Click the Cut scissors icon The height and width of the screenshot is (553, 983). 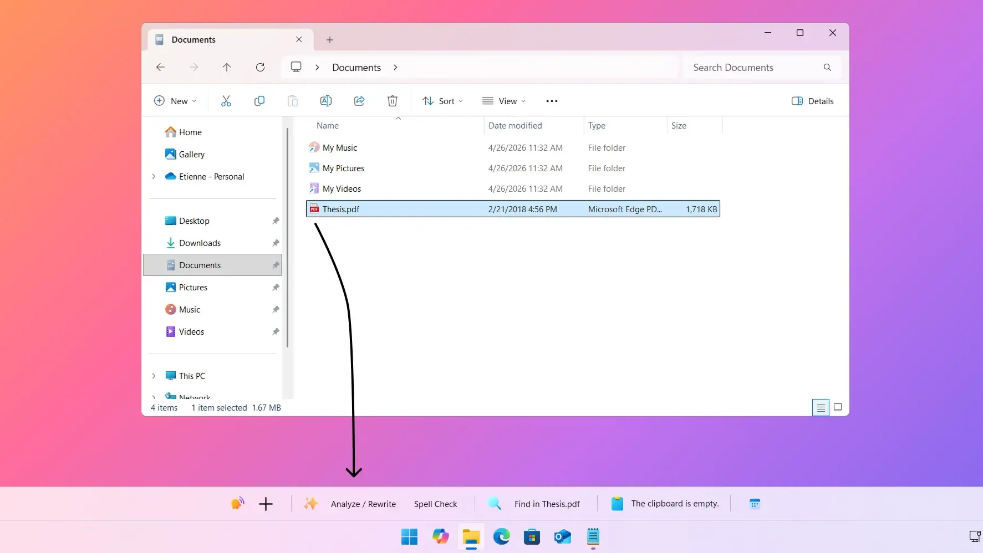(226, 101)
